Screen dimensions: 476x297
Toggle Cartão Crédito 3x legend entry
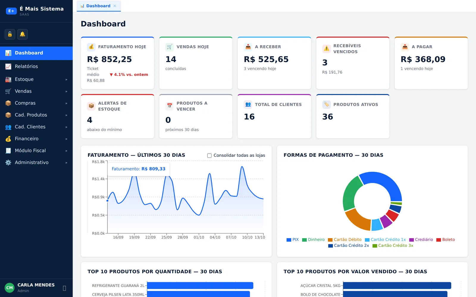pos(393,246)
